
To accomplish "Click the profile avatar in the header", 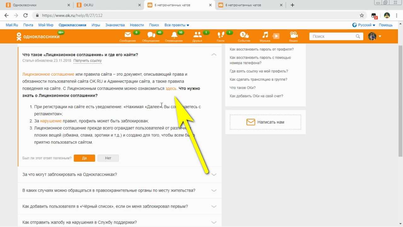I will tap(372, 36).
